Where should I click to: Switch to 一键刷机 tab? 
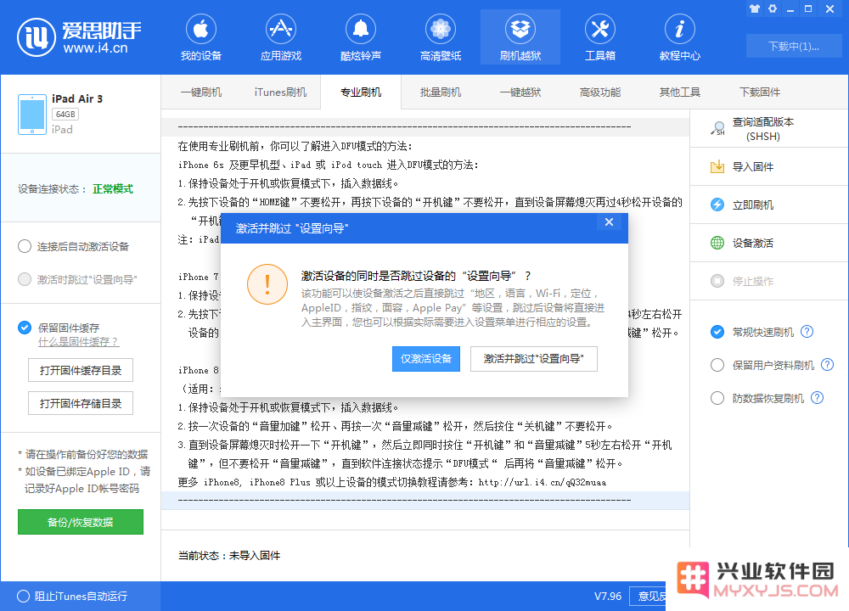tap(201, 92)
